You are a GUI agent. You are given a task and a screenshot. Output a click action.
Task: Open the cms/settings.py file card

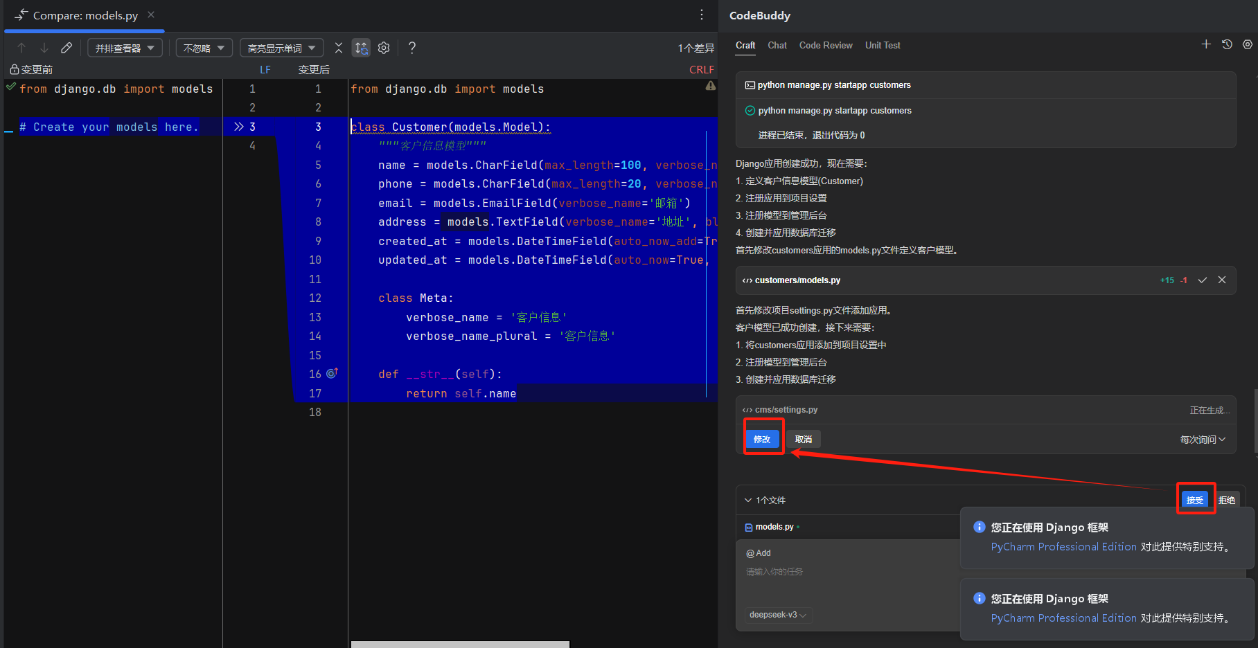coord(986,410)
